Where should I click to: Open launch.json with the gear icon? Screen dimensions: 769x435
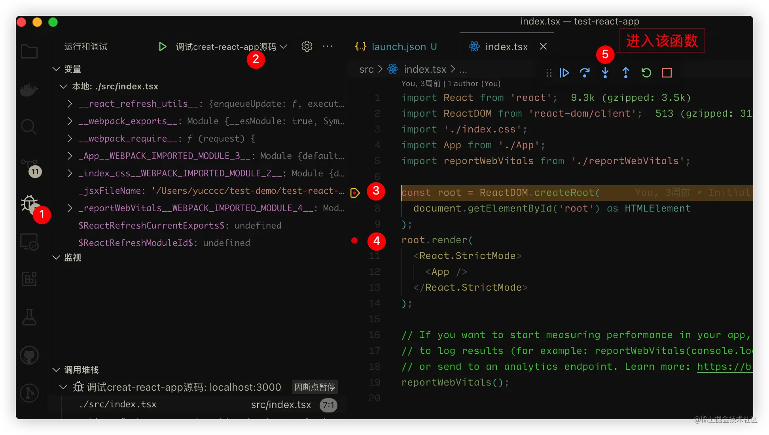307,46
